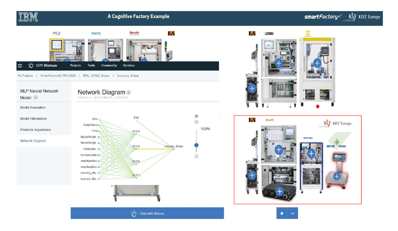Click the large Mettler Toledo logo above the scale
Viewport: 398px width, 231px height.
[x=336, y=147]
